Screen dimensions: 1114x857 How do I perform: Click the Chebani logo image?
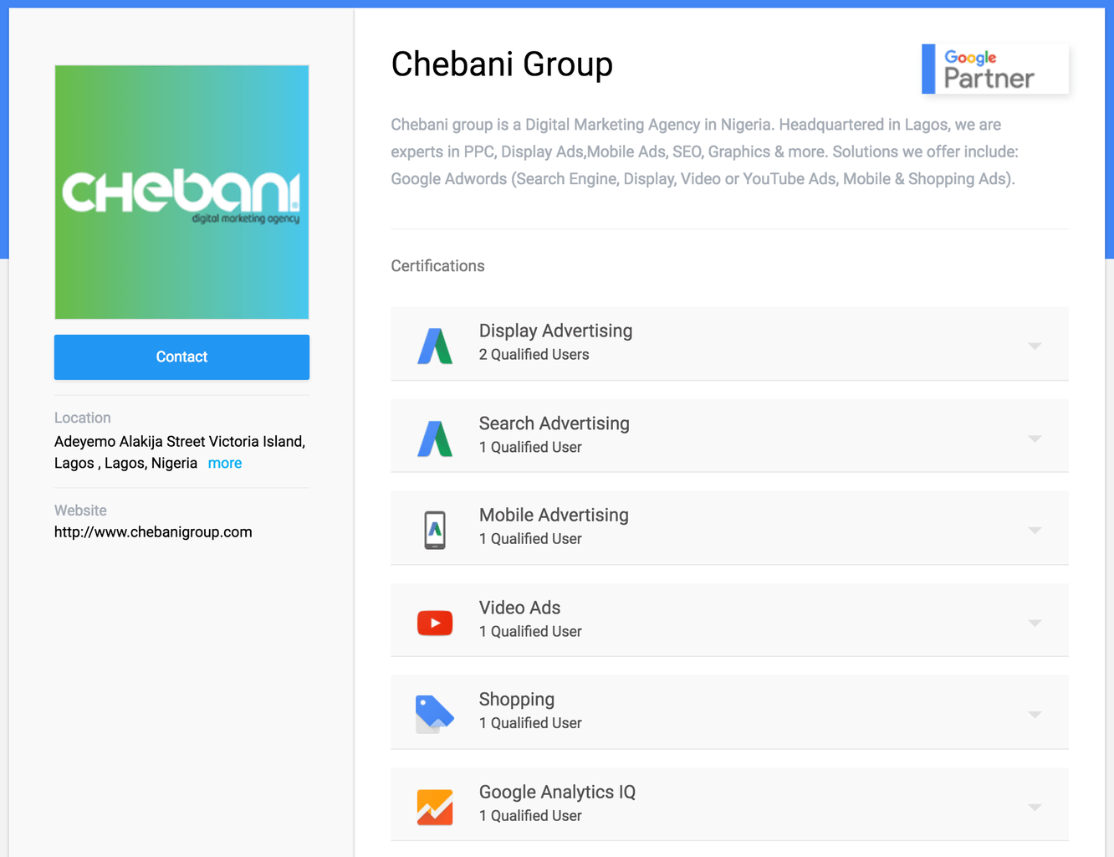(x=181, y=192)
